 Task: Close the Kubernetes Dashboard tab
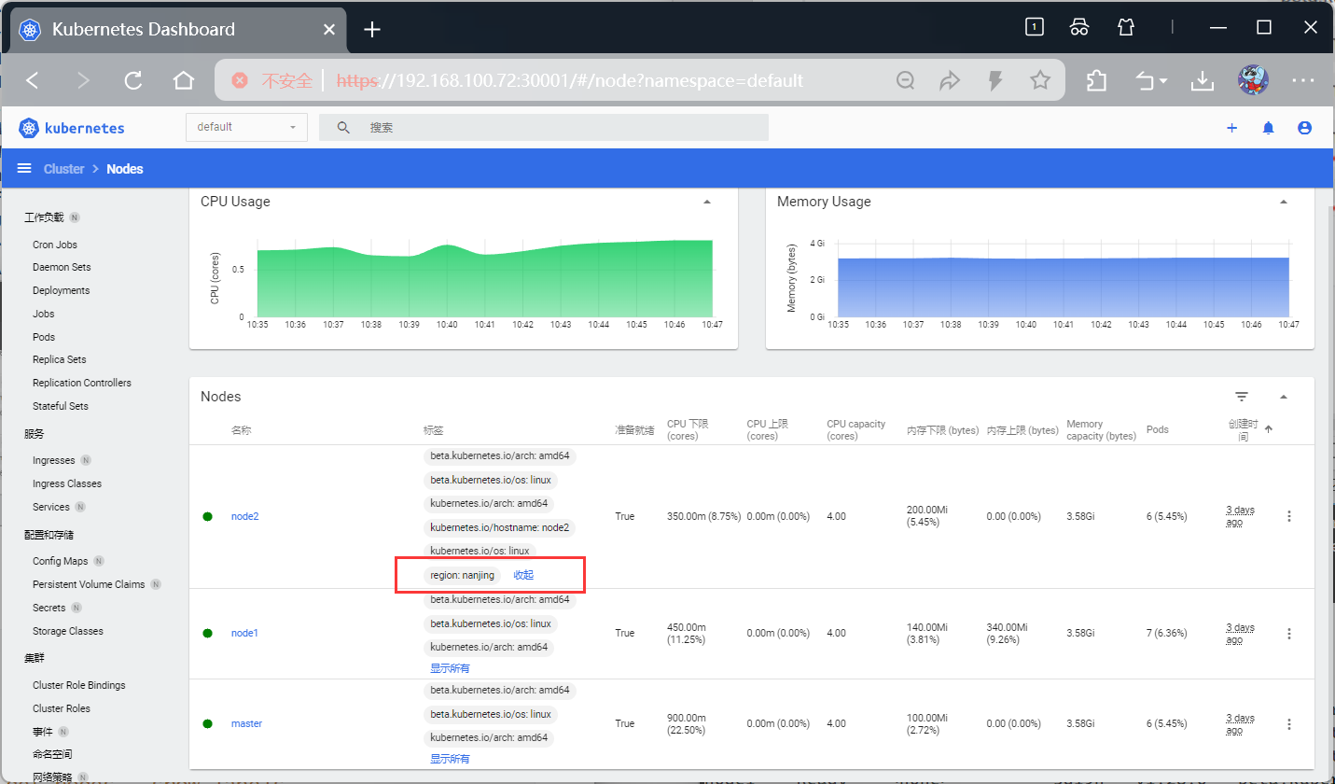click(x=329, y=30)
